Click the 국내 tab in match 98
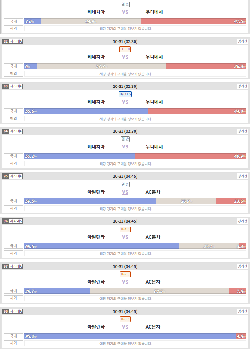This screenshot has height=350, width=250. (x=13, y=336)
